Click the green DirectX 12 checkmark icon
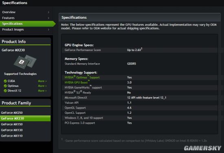 pyautogui.click(x=5, y=91)
